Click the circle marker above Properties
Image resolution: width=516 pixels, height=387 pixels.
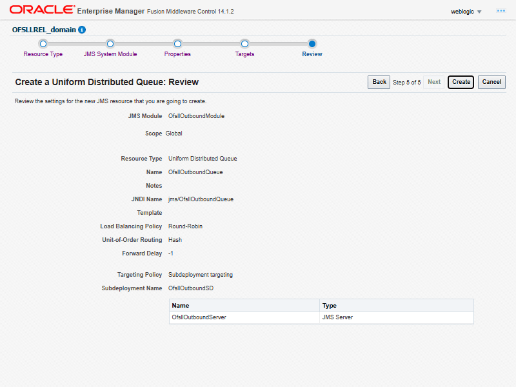click(177, 44)
